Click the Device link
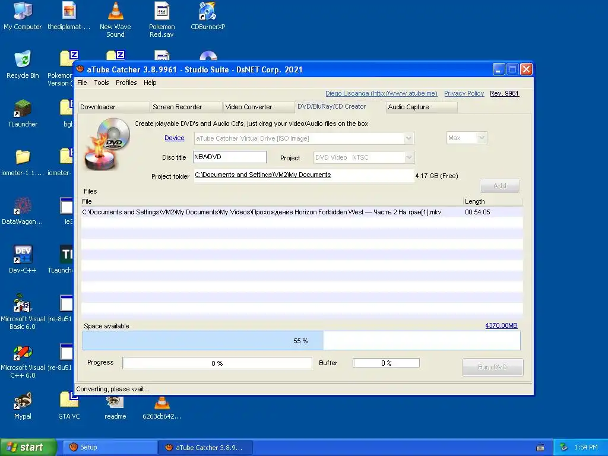This screenshot has height=456, width=608. (x=175, y=138)
